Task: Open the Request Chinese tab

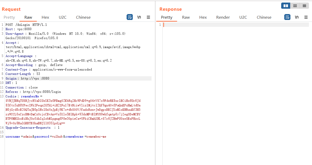Action: click(83, 17)
